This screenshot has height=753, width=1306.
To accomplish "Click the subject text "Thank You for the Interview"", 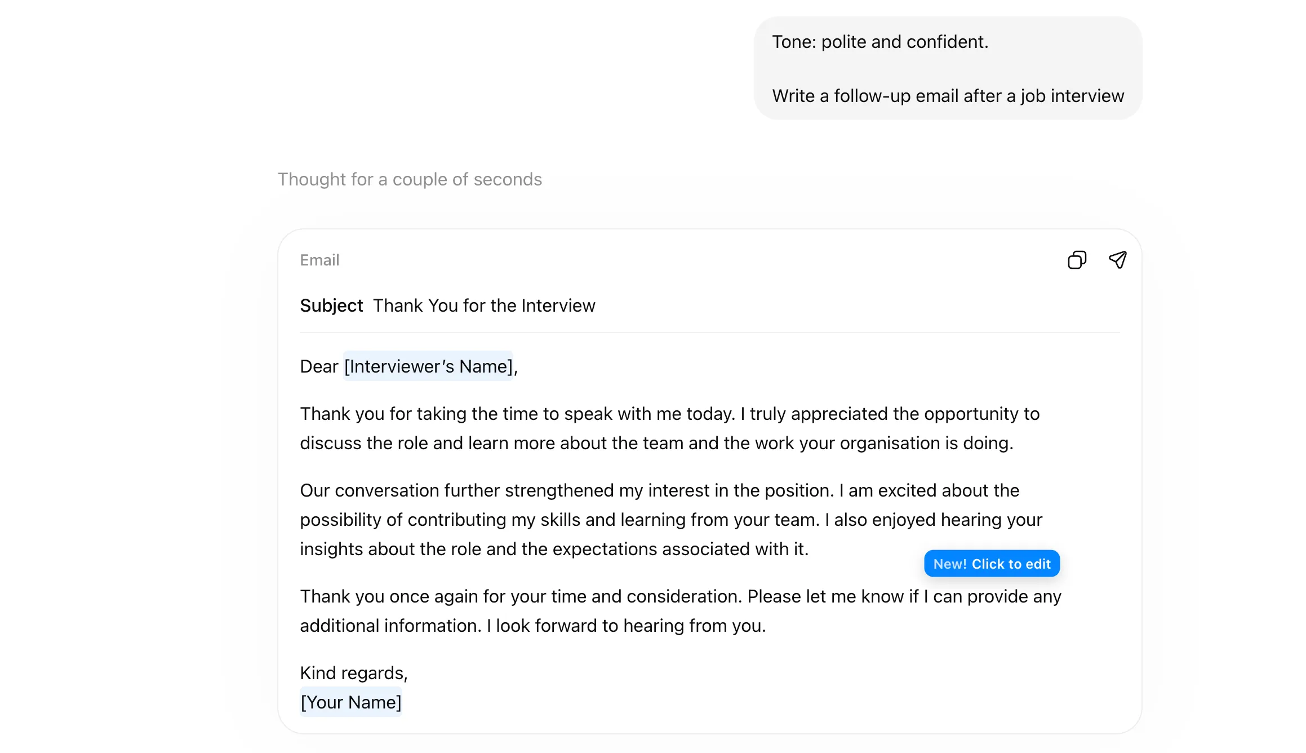I will coord(484,305).
